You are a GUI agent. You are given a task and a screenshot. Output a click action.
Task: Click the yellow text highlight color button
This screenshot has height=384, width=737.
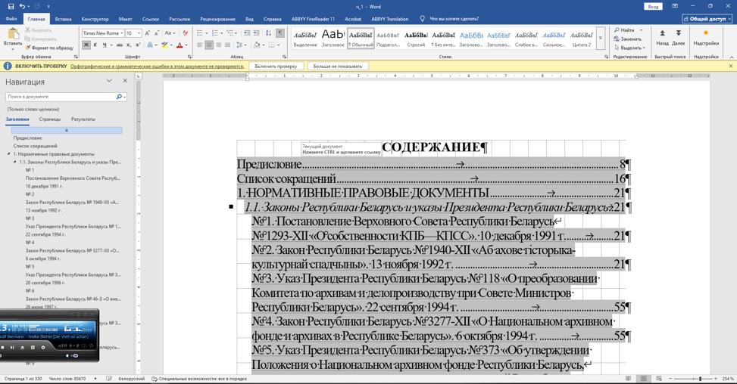(x=164, y=45)
